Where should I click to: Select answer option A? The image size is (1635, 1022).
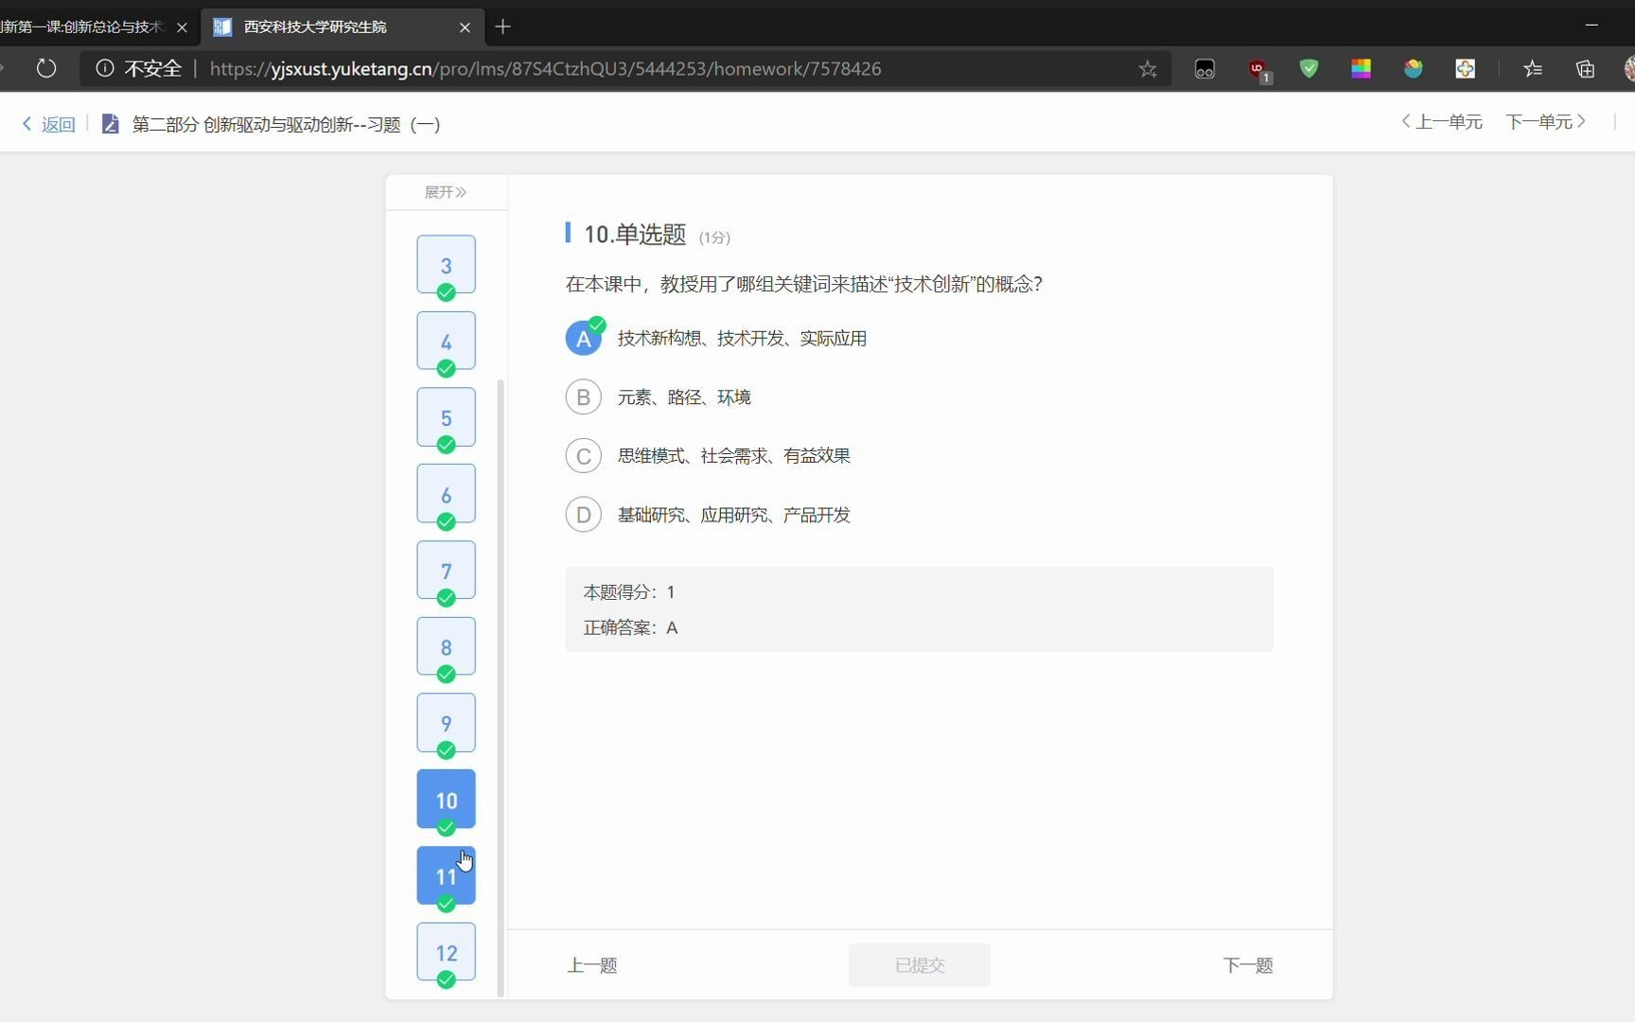(x=584, y=338)
